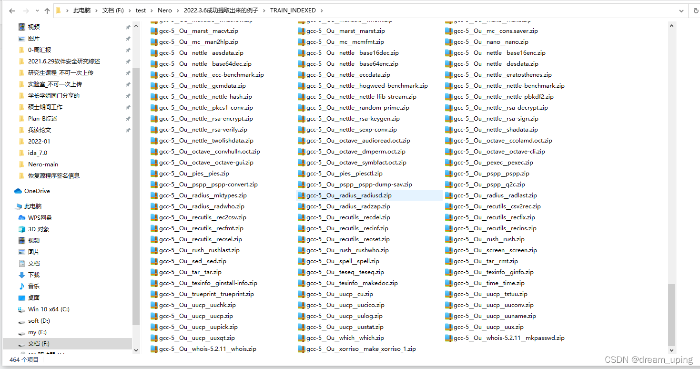This screenshot has height=369, width=700.
Task: Open 恢复源程序签名信息 sidebar folder
Action: pyautogui.click(x=54, y=176)
